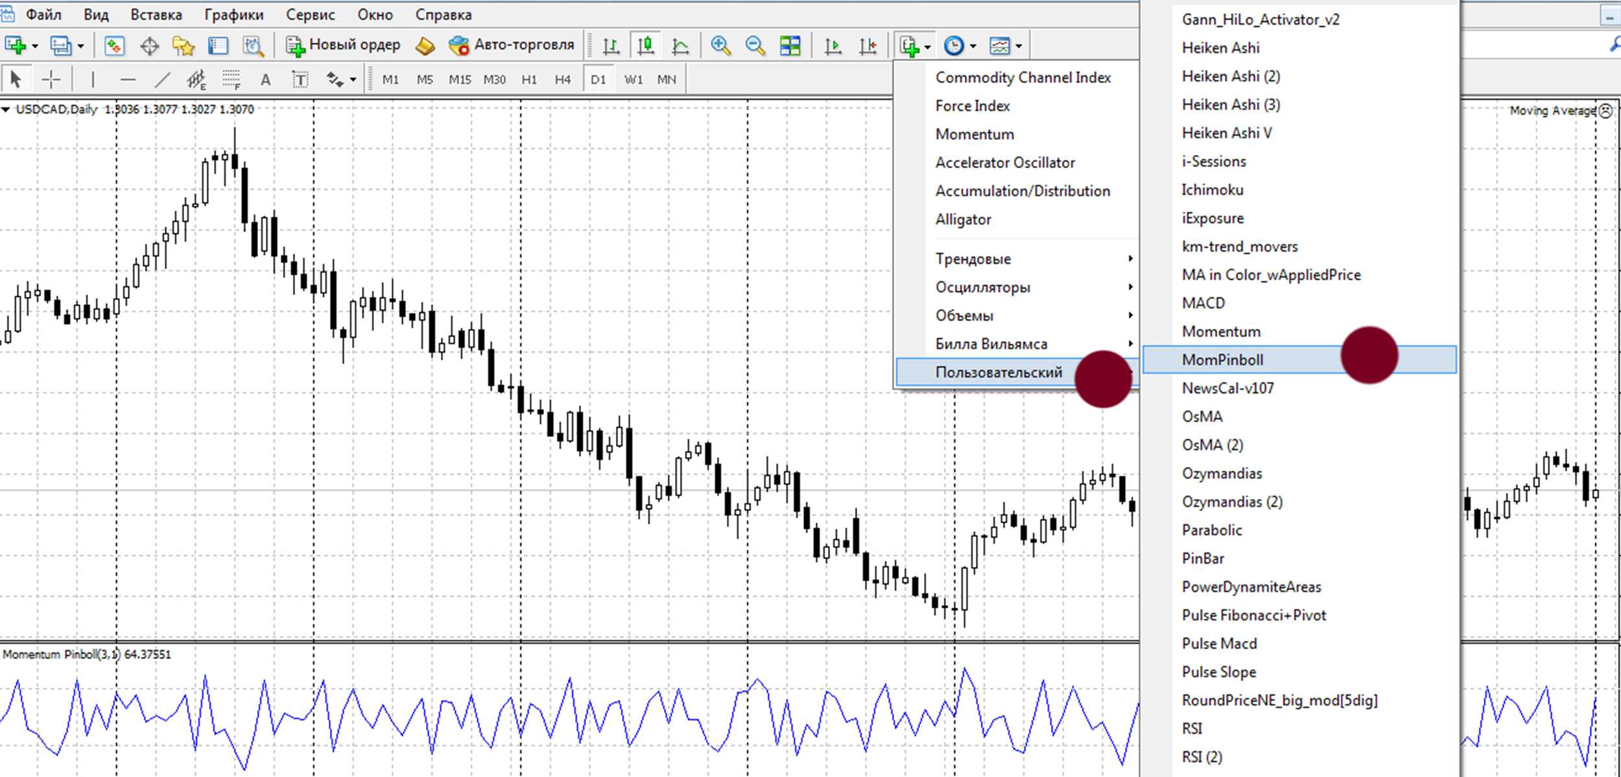Expand the Трендовые submenu

1017,258
